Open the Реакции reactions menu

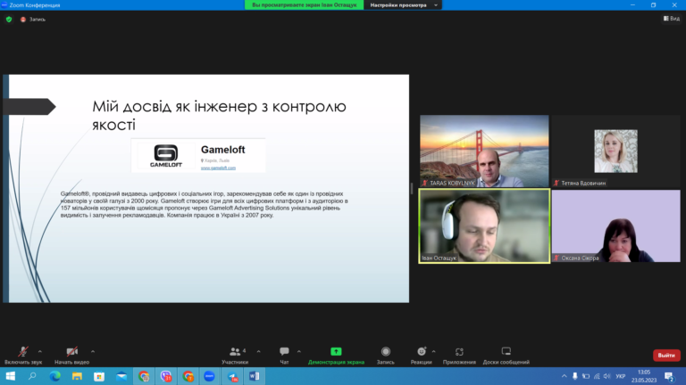(422, 352)
